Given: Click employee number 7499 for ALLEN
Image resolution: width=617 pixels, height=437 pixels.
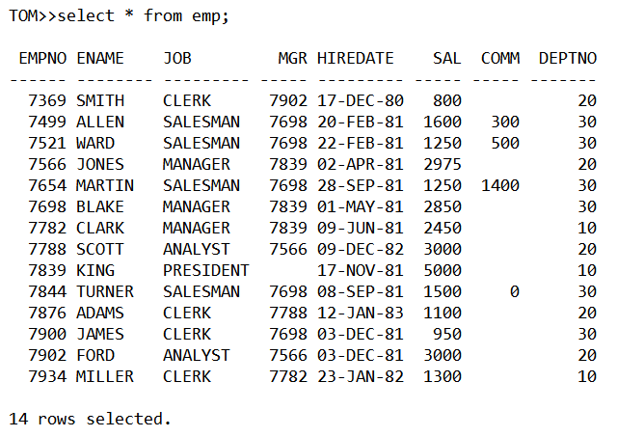Looking at the screenshot, I should pos(47,123).
